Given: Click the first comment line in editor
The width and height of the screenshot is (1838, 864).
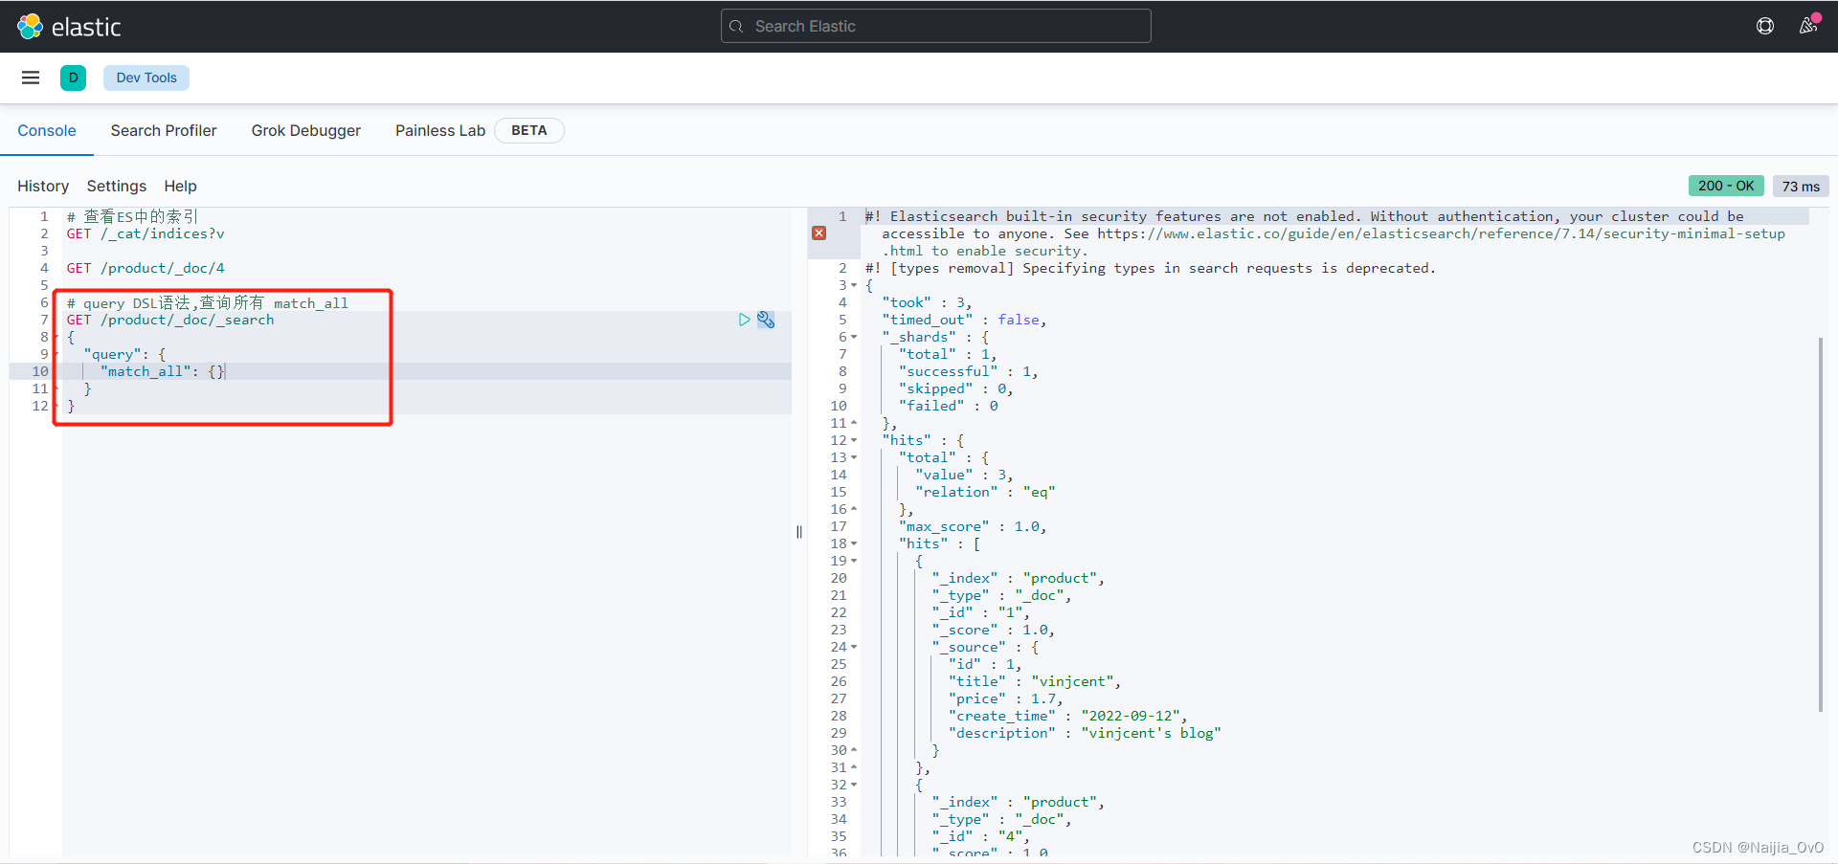Looking at the screenshot, I should (x=133, y=216).
